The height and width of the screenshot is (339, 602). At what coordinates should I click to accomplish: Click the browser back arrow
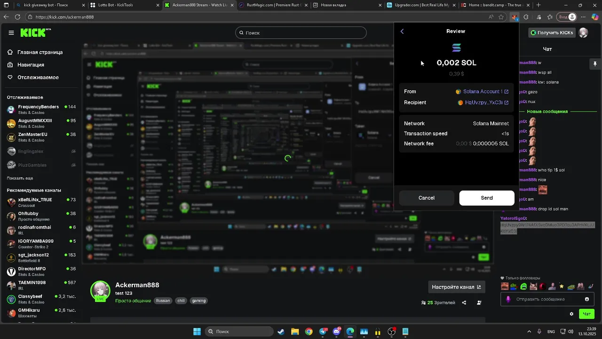click(x=6, y=17)
